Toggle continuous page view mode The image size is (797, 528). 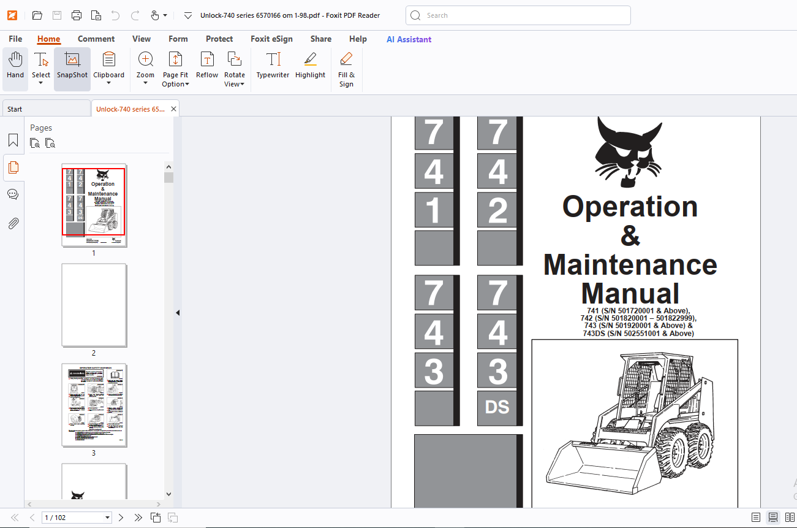point(773,518)
